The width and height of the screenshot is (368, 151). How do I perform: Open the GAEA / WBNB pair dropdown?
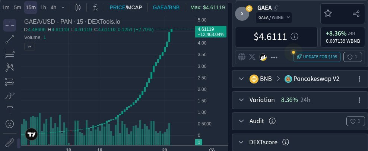click(274, 17)
